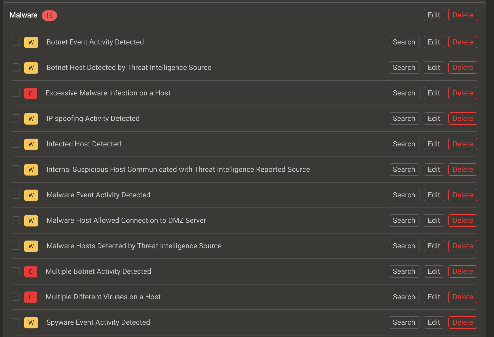Viewport: 494px width, 337px height.
Task: Delete the Malware category
Action: coord(463,15)
